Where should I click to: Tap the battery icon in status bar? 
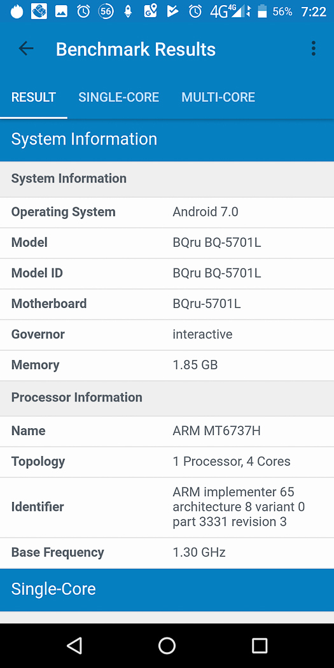click(x=262, y=11)
